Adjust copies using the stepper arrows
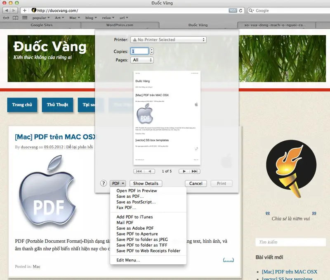 point(151,51)
